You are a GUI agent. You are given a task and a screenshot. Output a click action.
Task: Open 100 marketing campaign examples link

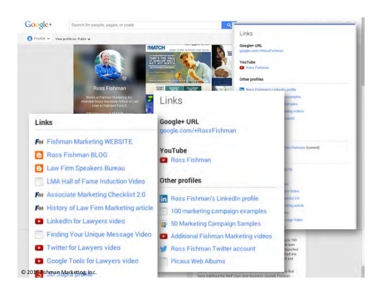[x=219, y=211]
